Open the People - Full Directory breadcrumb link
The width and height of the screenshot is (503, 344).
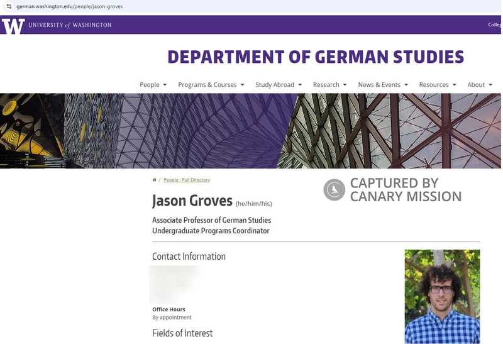tap(187, 180)
